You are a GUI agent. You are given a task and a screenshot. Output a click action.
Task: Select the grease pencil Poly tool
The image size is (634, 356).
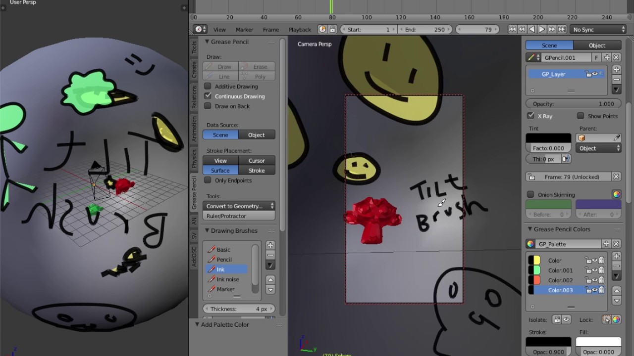click(x=257, y=77)
